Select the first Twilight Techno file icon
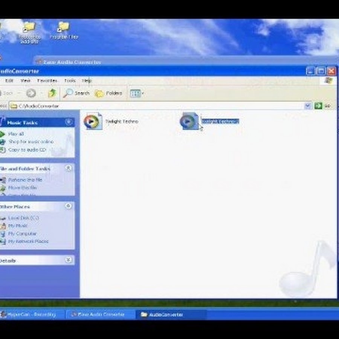Screen dimensions: 339x339 pyautogui.click(x=92, y=121)
